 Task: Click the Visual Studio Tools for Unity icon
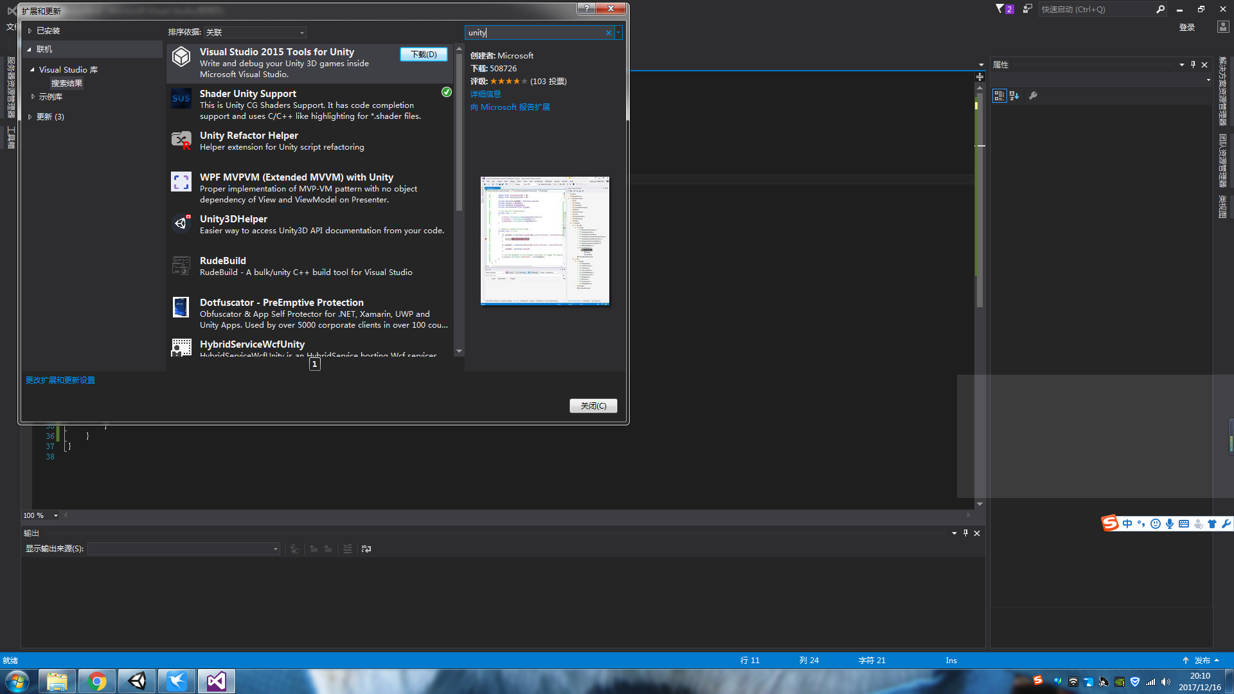pyautogui.click(x=181, y=57)
